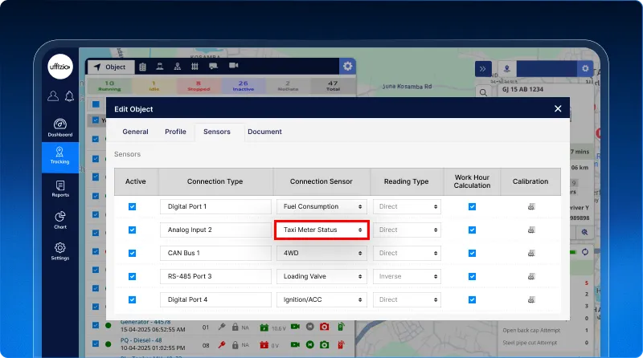Open Settings in the sidebar
The height and width of the screenshot is (358, 643).
click(59, 251)
